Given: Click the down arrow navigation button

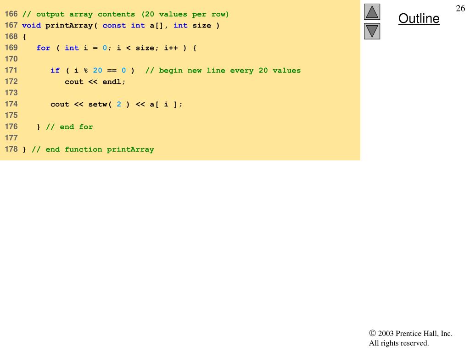Looking at the screenshot, I should coord(372,31).
